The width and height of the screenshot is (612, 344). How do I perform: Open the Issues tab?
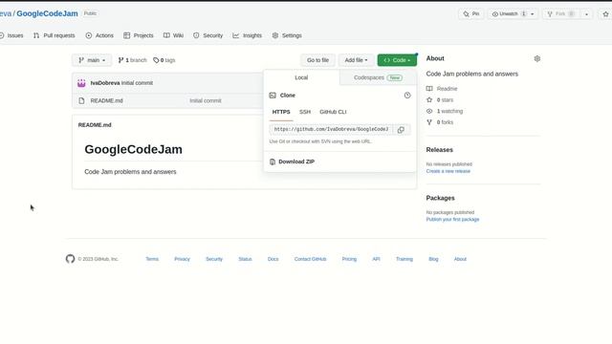(11, 35)
